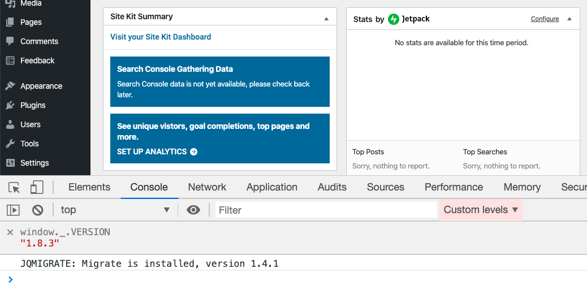Switch to the Performance tab
Viewport: 587px width, 303px height.
[454, 187]
